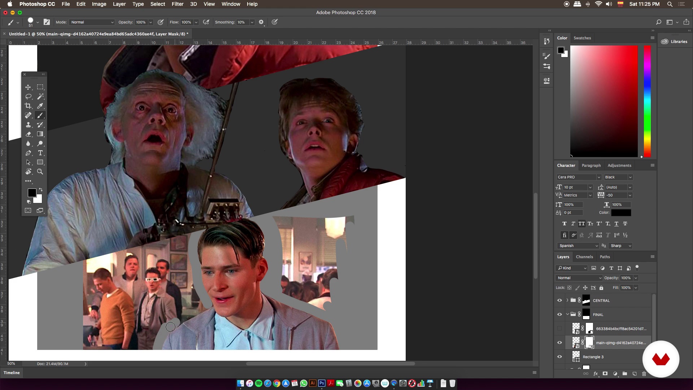Select the Lasso tool
Viewport: 693px width, 390px height.
tap(28, 96)
